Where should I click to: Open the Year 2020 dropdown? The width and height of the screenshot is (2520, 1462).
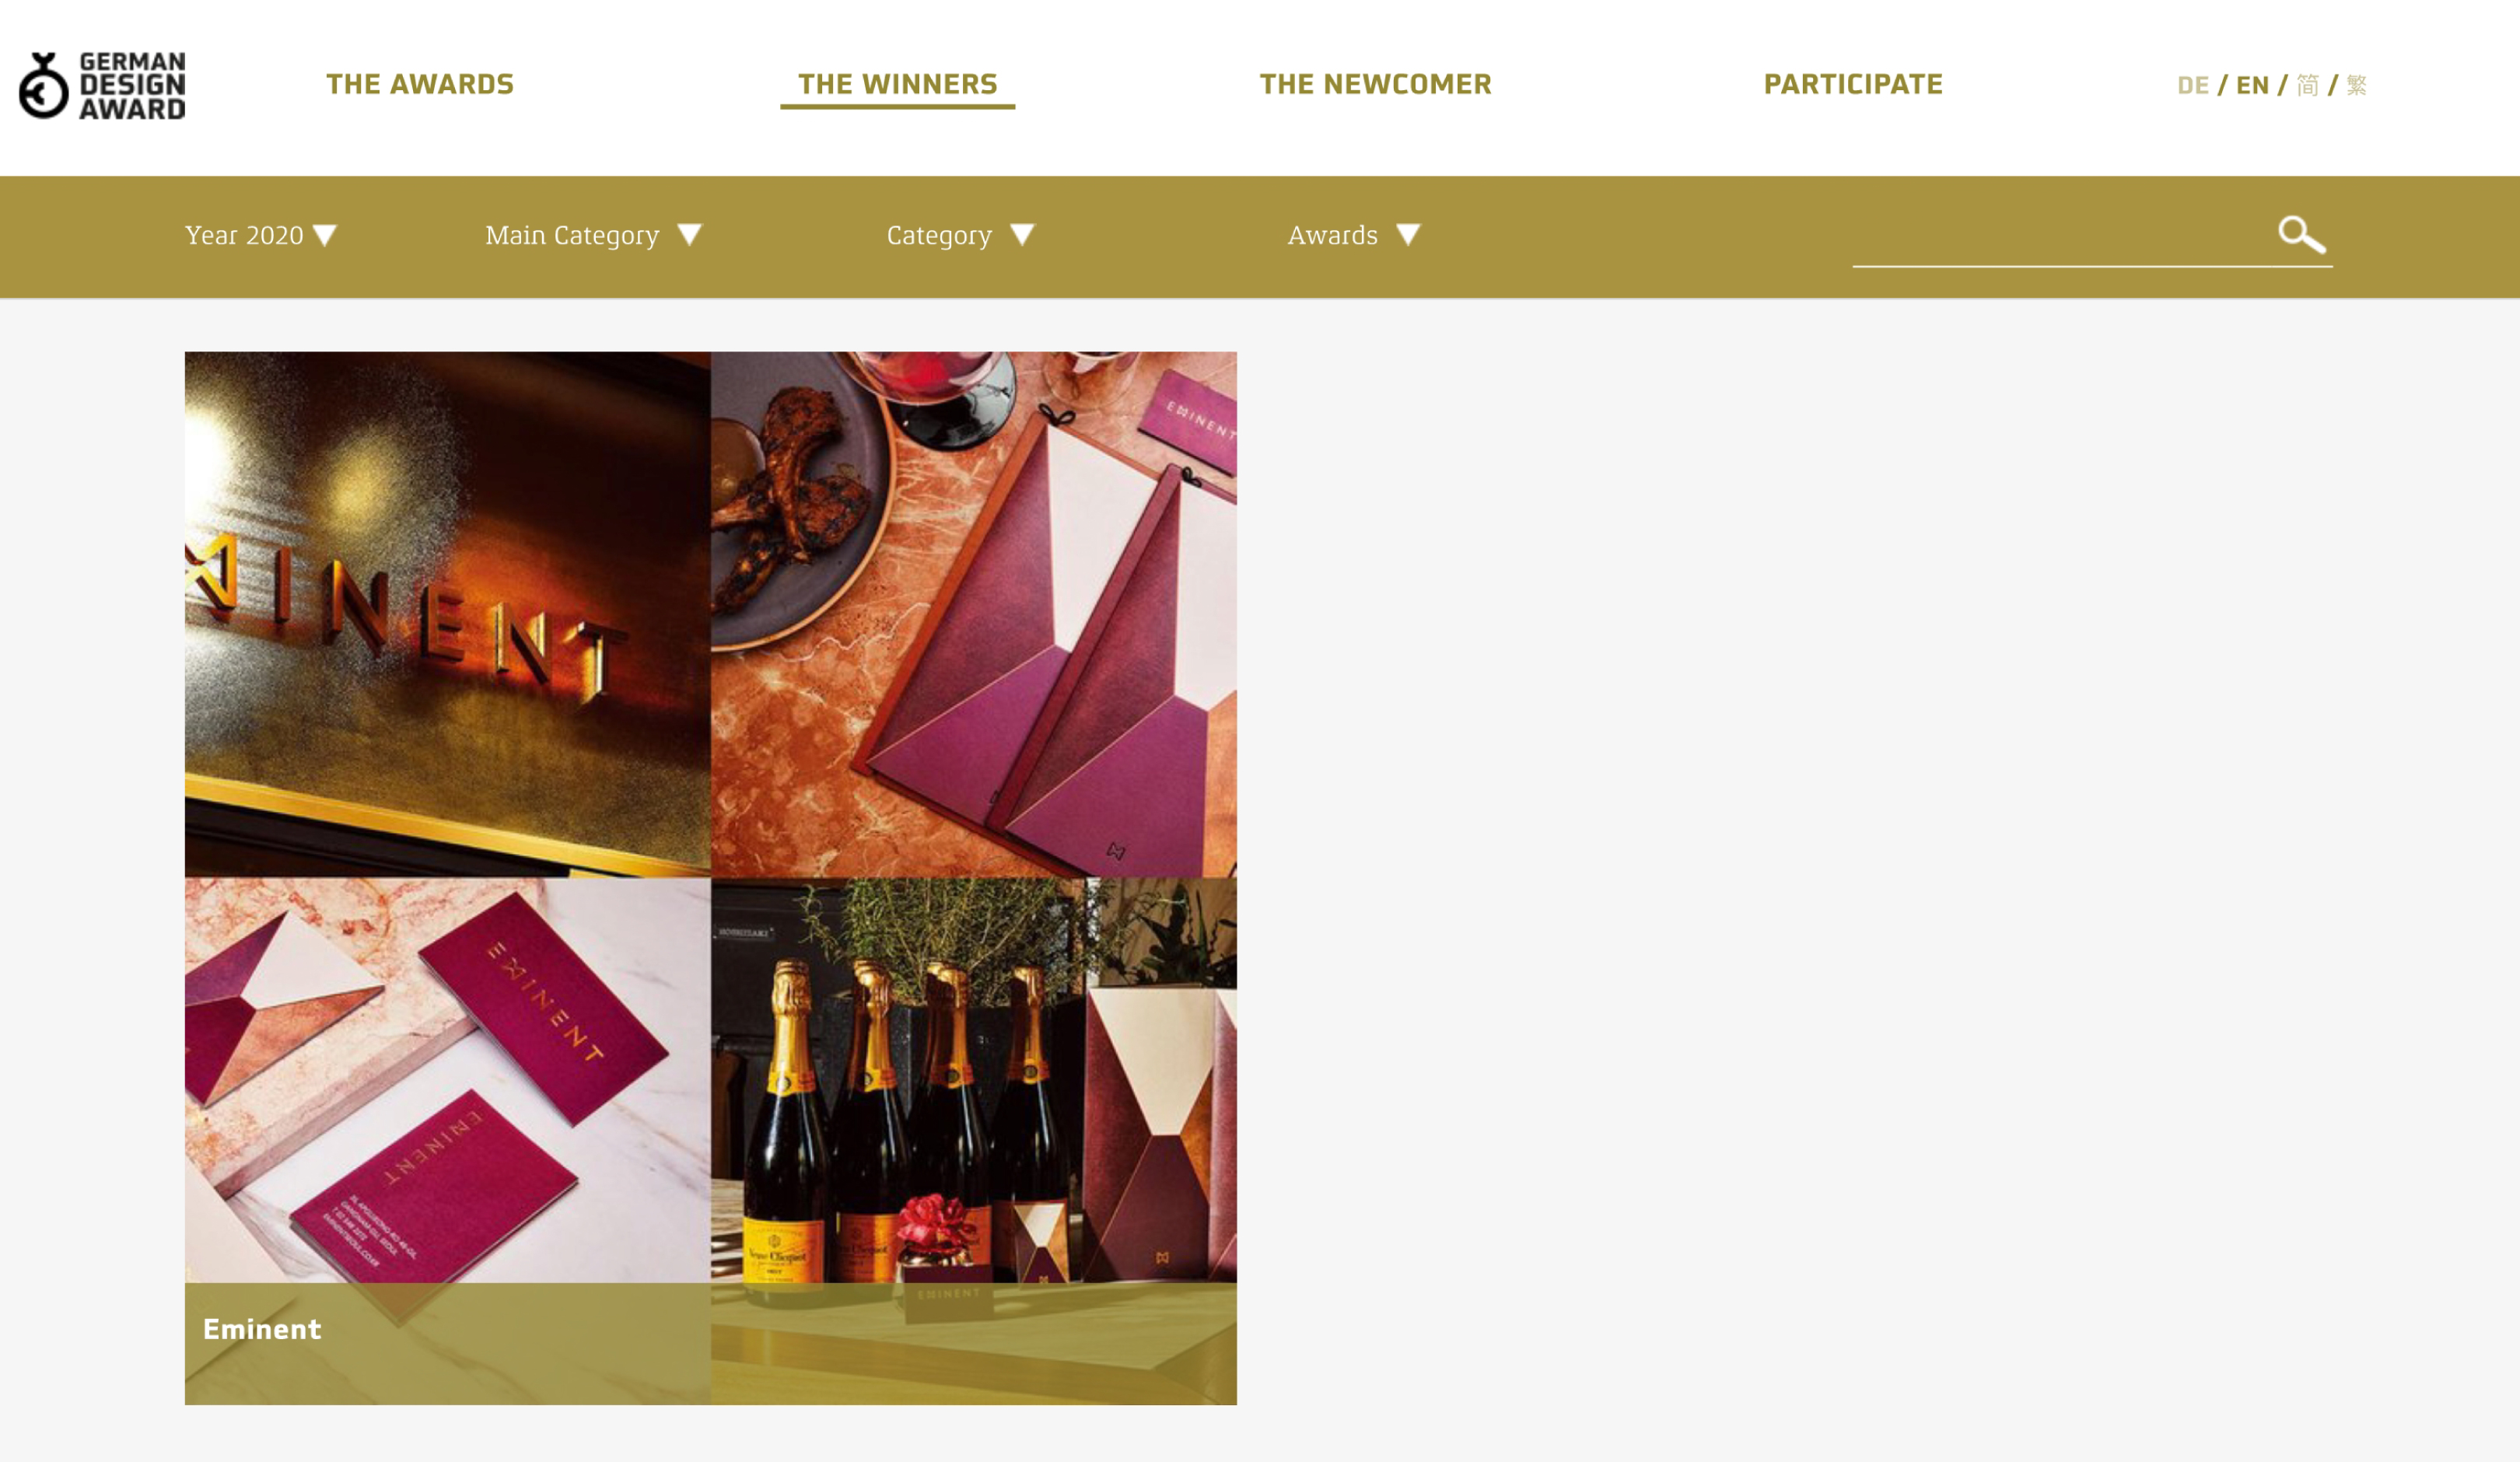tap(261, 235)
